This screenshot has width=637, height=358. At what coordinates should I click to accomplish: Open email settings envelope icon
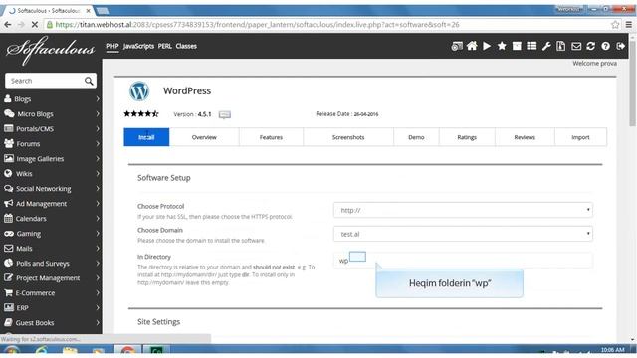tap(576, 47)
